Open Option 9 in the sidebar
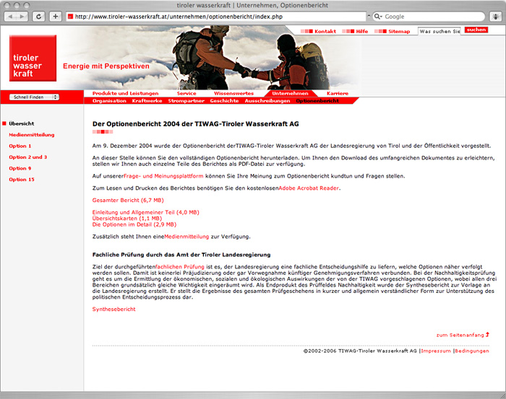This screenshot has width=506, height=399. [x=20, y=168]
